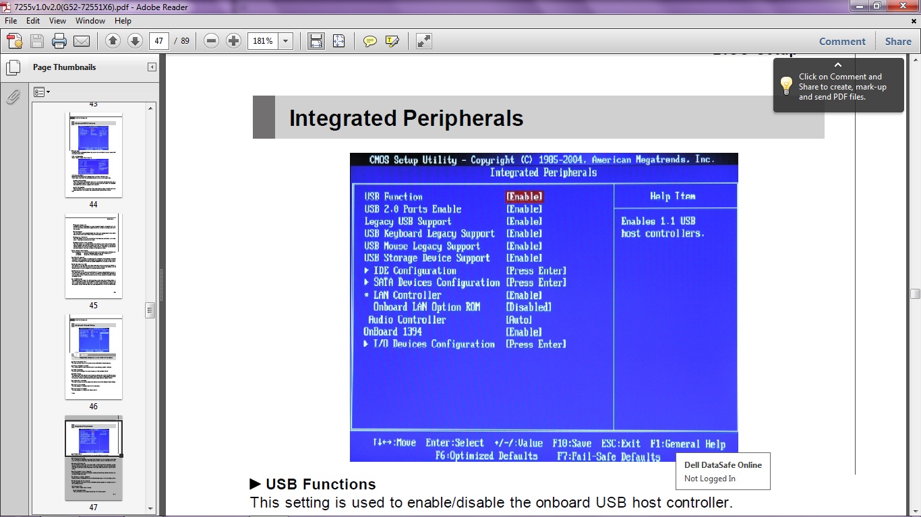This screenshot has width=921, height=517.
Task: Click the zoom percentage field showing 181%
Action: pos(263,41)
